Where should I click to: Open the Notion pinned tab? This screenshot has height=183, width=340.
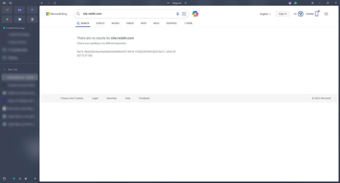(32, 19)
